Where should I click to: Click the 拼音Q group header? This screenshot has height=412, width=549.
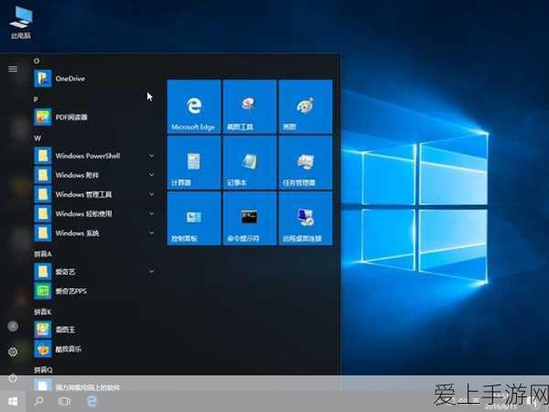coord(43,370)
